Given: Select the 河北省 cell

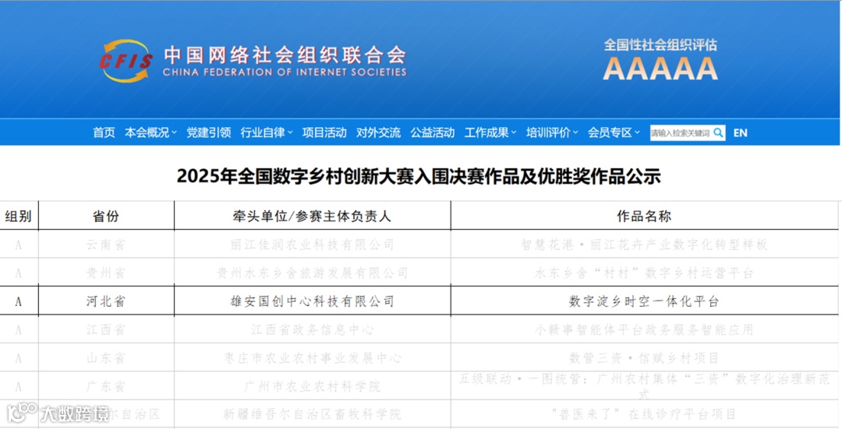Looking at the screenshot, I should (106, 301).
